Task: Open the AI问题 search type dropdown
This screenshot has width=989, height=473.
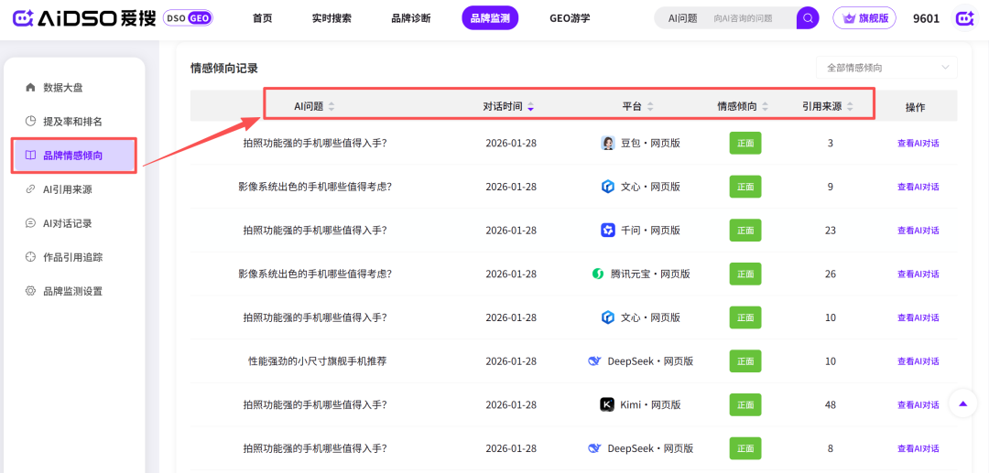Action: [682, 18]
